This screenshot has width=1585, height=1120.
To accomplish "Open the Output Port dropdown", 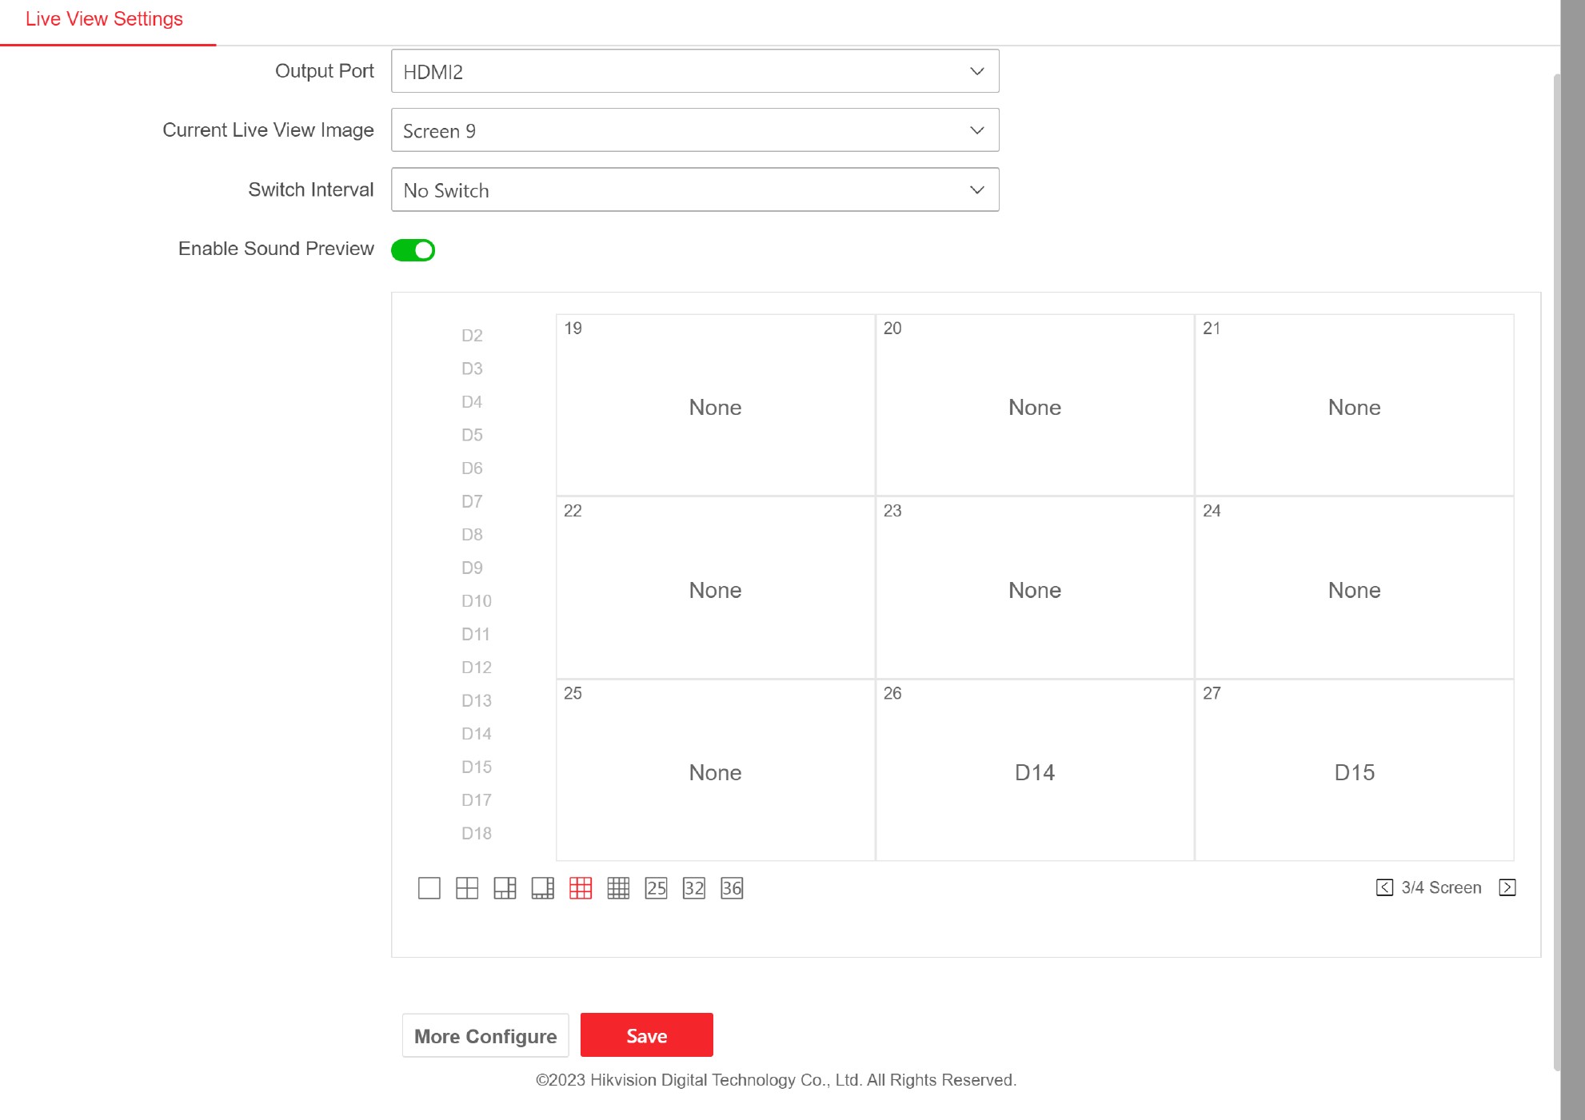I will tap(694, 71).
